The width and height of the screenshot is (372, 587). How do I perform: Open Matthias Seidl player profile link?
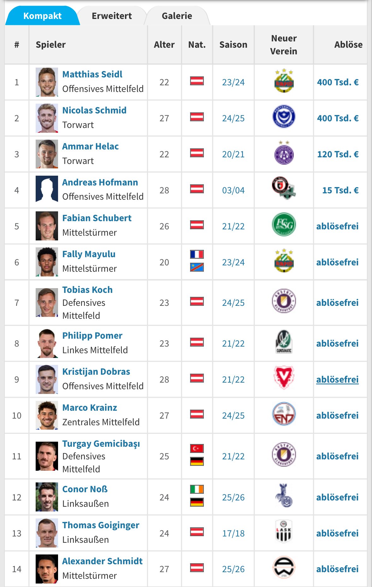[92, 74]
